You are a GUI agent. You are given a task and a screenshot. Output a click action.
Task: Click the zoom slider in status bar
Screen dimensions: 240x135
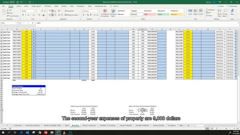(x=226, y=129)
